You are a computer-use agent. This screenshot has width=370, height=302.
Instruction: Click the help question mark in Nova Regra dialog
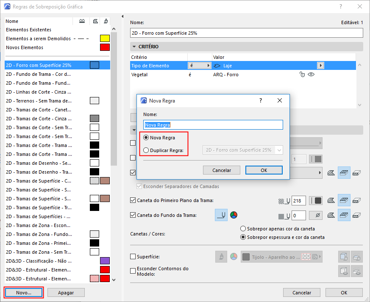coord(261,101)
